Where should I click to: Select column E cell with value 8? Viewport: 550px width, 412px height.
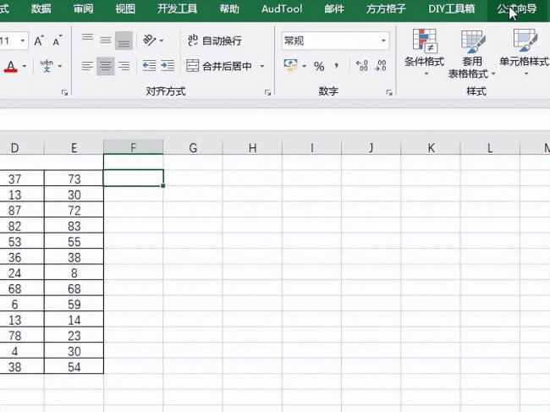pos(74,273)
